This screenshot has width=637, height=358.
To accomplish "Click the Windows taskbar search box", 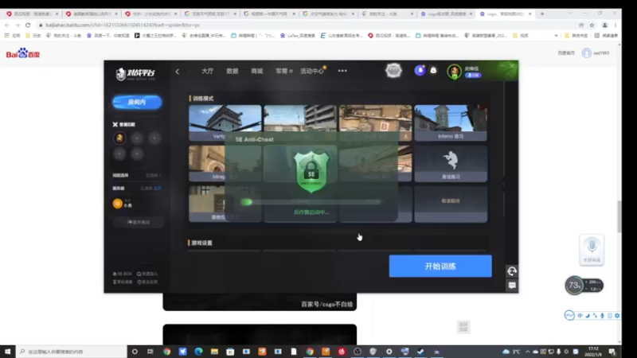I will click(72, 352).
